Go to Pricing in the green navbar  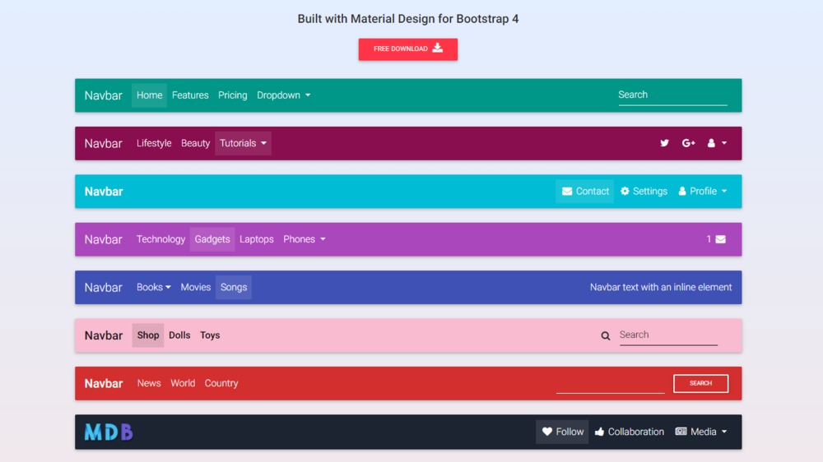tap(232, 95)
